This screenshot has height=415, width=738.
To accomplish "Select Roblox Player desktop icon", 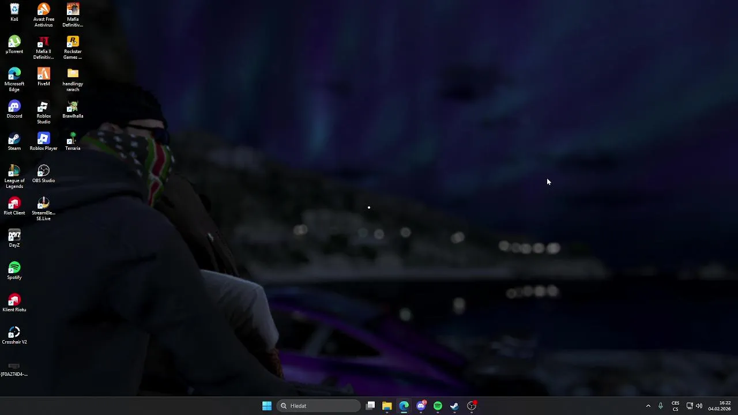I will pos(43,142).
